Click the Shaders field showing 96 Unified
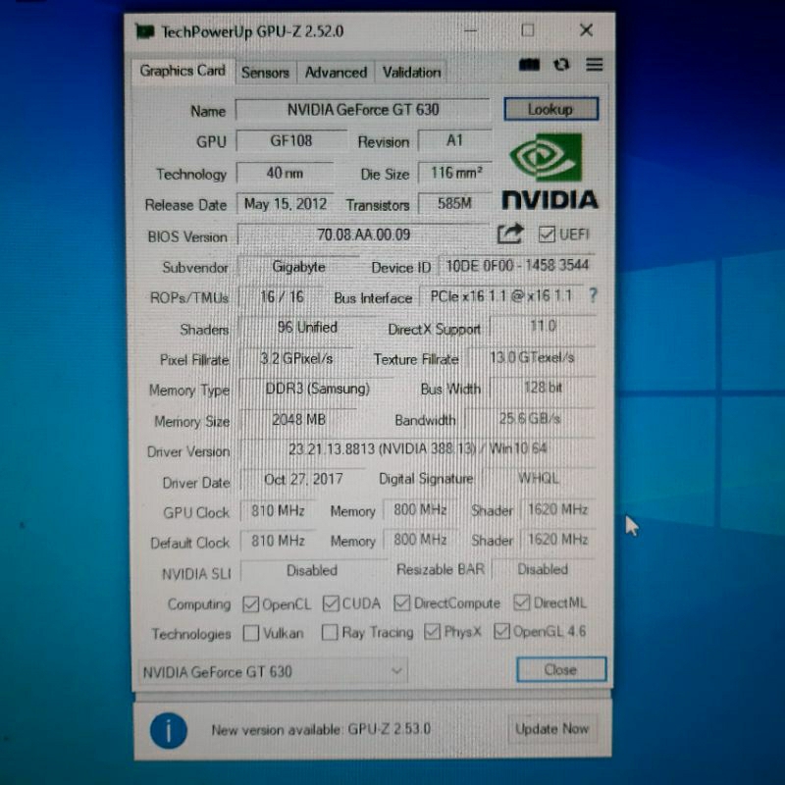The width and height of the screenshot is (785, 785). [x=307, y=328]
